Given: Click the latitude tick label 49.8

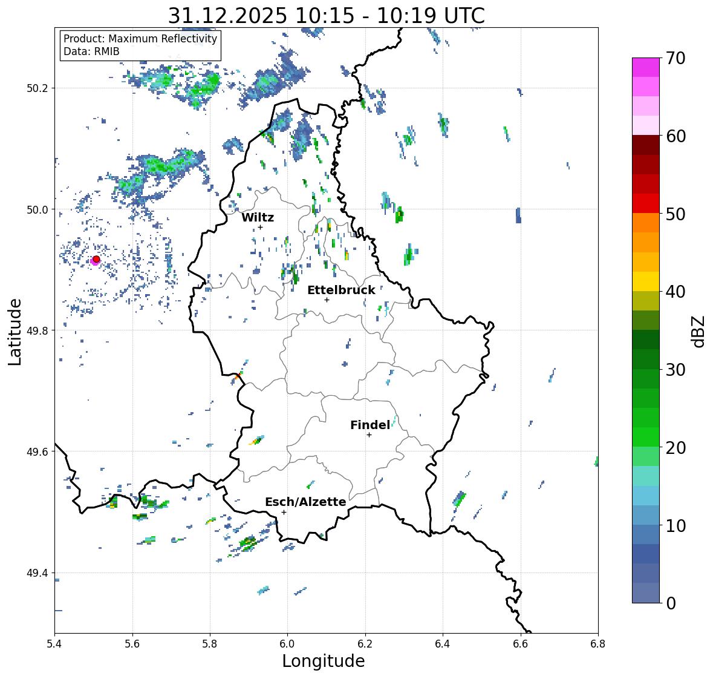Looking at the screenshot, I should point(37,330).
